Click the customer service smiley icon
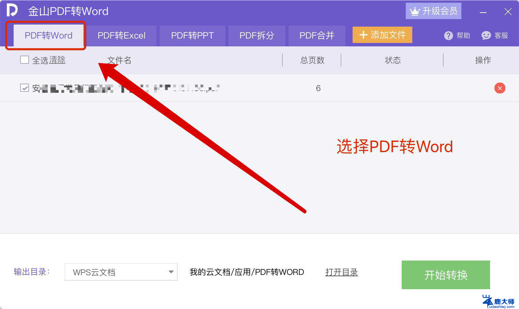Image resolution: width=519 pixels, height=309 pixels. [x=486, y=35]
